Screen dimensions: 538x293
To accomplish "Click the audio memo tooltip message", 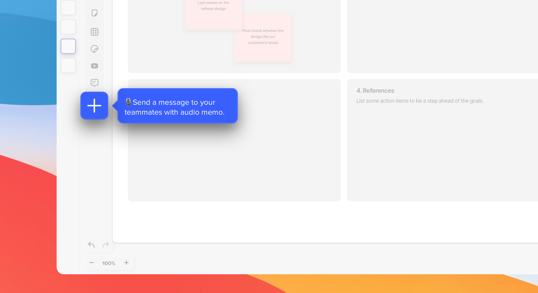I will [x=178, y=106].
